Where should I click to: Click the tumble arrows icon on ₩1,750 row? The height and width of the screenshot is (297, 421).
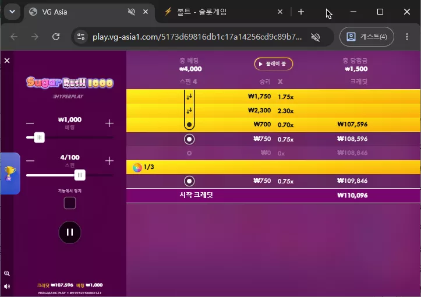(189, 97)
